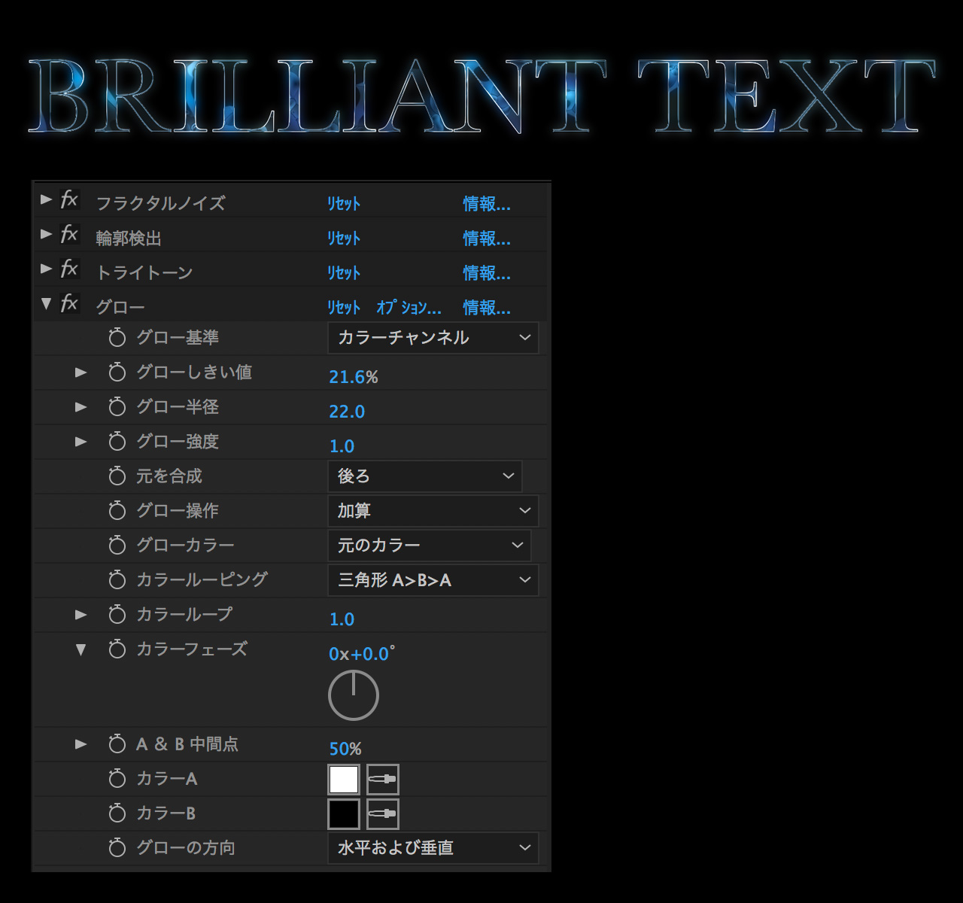The width and height of the screenshot is (963, 903).
Task: Pick color with カラーB eyedropper
Action: [x=382, y=813]
